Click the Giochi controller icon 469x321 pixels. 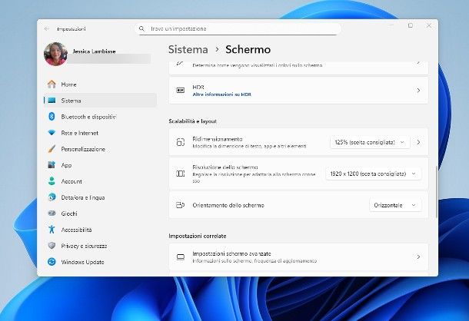[x=52, y=213]
